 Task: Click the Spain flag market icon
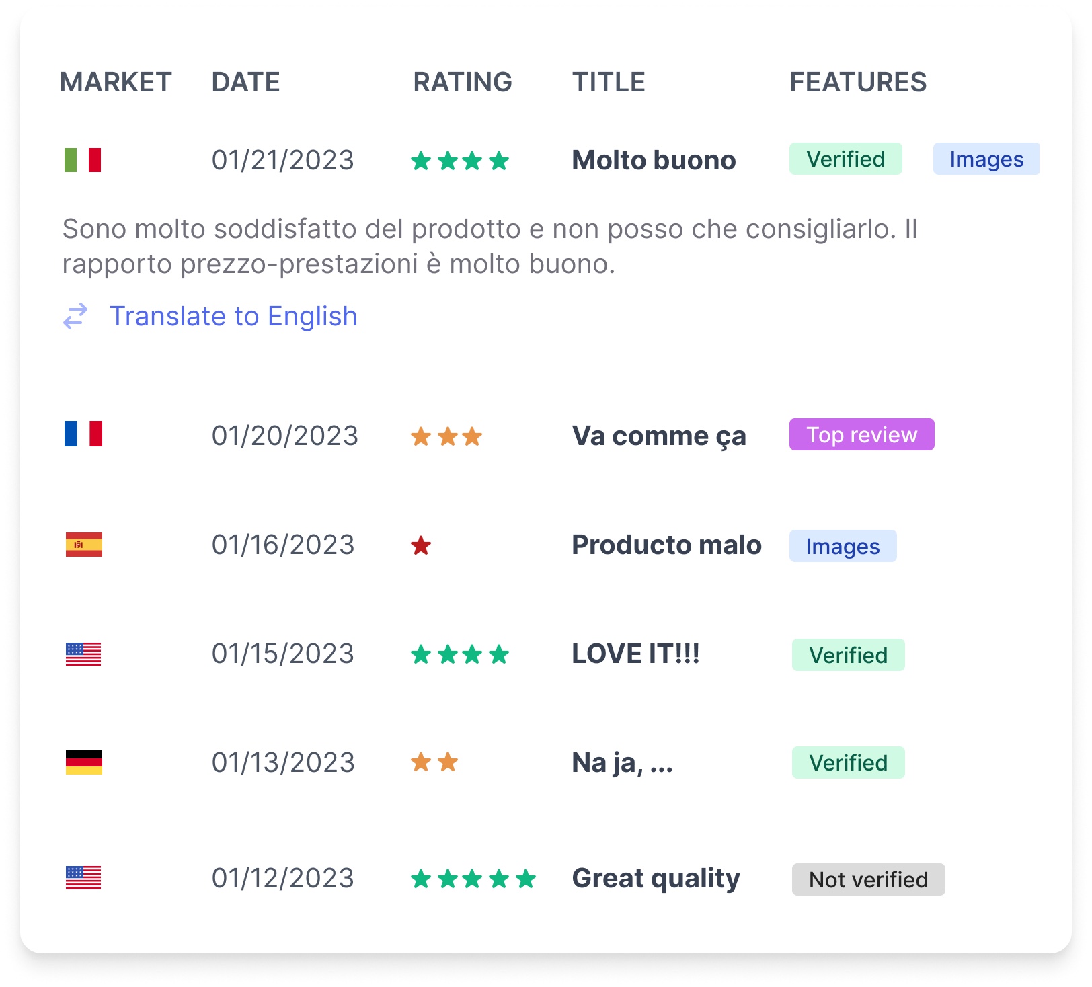83,545
